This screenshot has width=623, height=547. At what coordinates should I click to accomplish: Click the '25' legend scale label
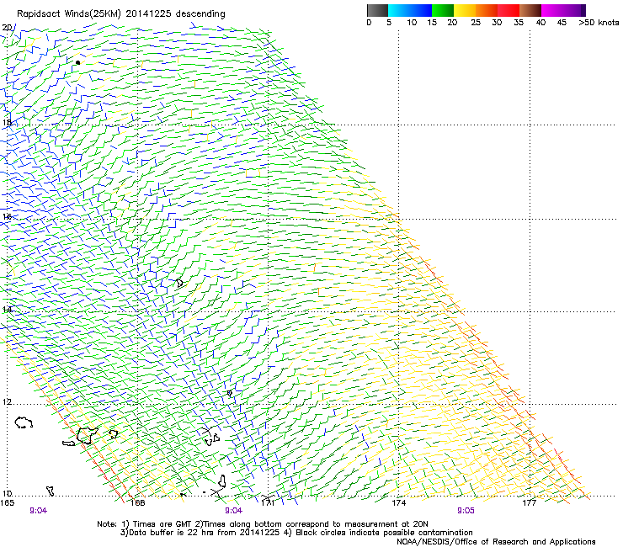click(x=476, y=23)
